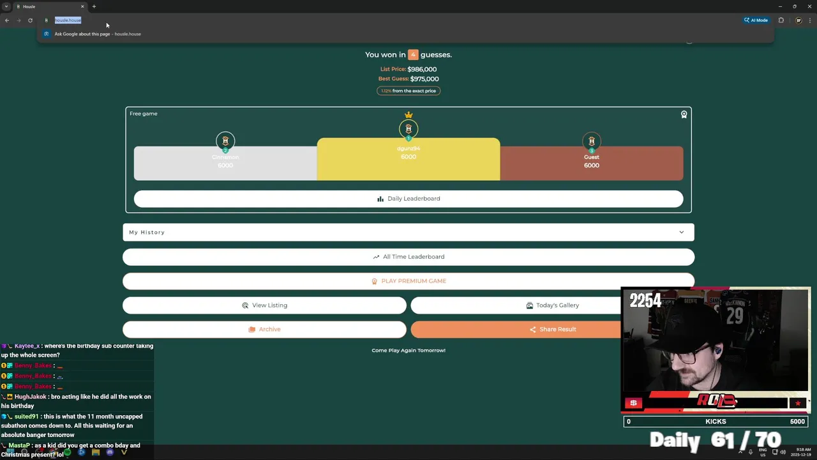Viewport: 817px width, 460px height.
Task: Go back to previous page
Action: 7,20
